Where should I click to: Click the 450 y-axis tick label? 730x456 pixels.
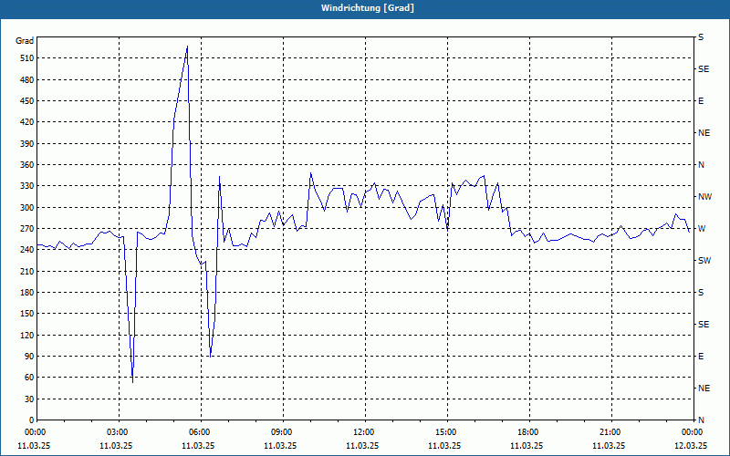click(x=27, y=101)
